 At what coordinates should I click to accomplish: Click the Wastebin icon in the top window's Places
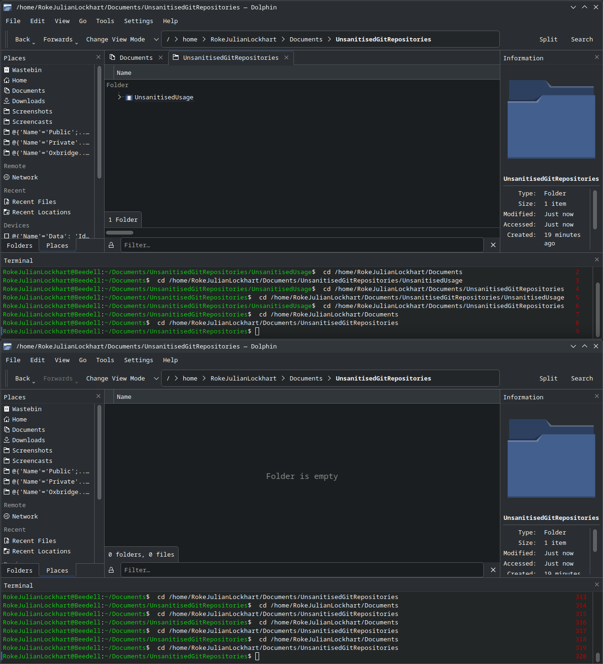coord(7,70)
